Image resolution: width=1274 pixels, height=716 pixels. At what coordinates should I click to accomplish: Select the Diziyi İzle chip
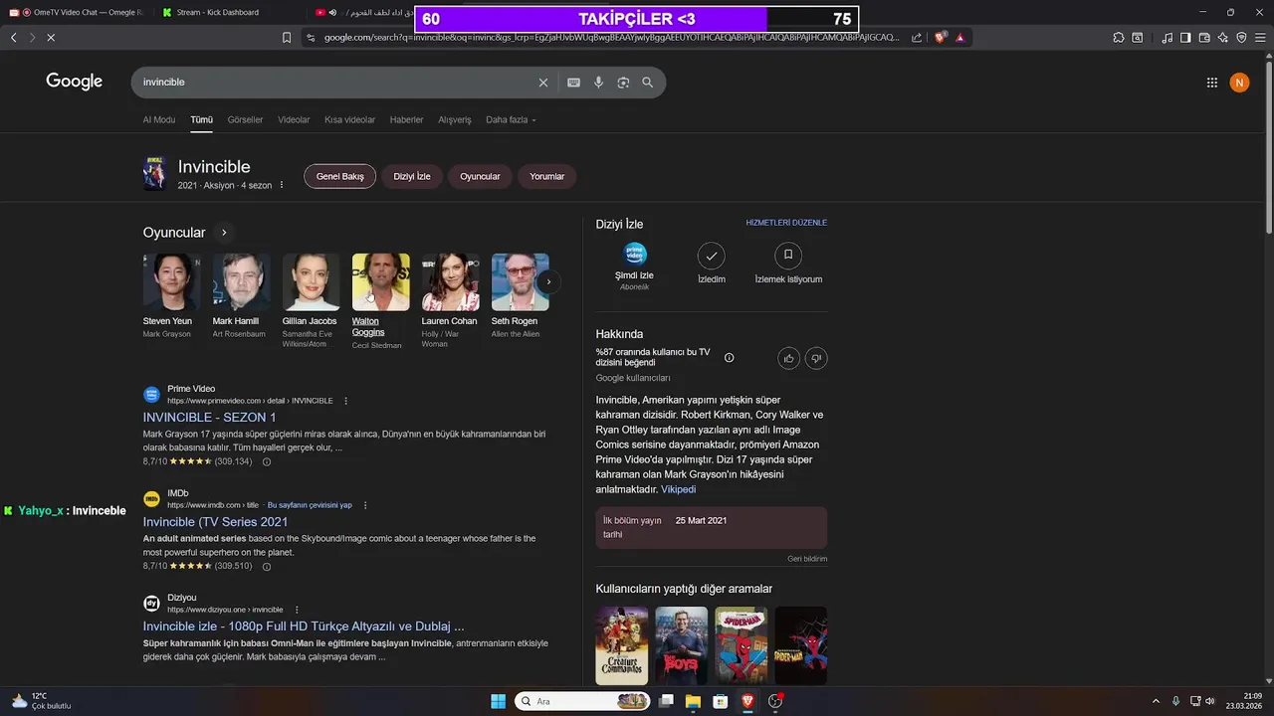(412, 176)
